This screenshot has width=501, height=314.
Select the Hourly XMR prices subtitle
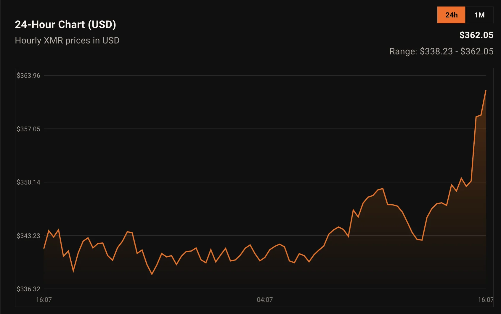(x=67, y=41)
